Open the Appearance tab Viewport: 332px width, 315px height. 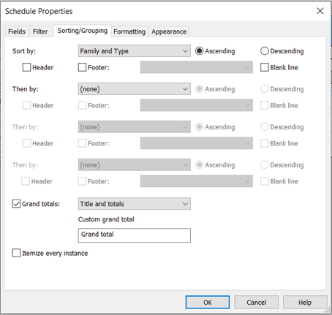pyautogui.click(x=169, y=31)
